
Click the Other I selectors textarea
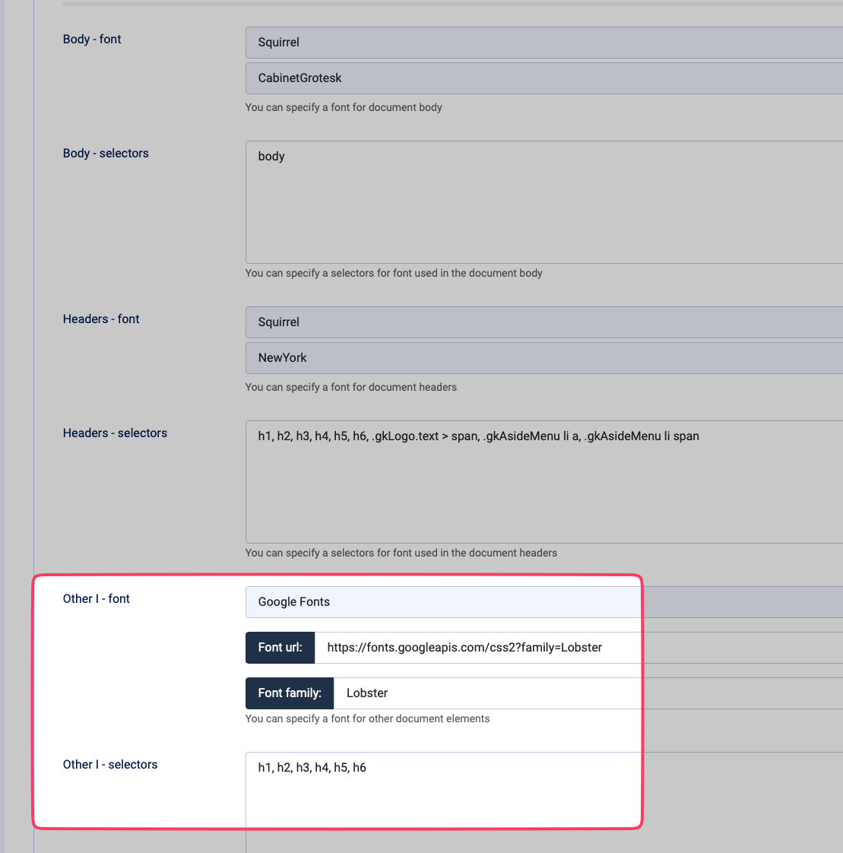click(544, 802)
